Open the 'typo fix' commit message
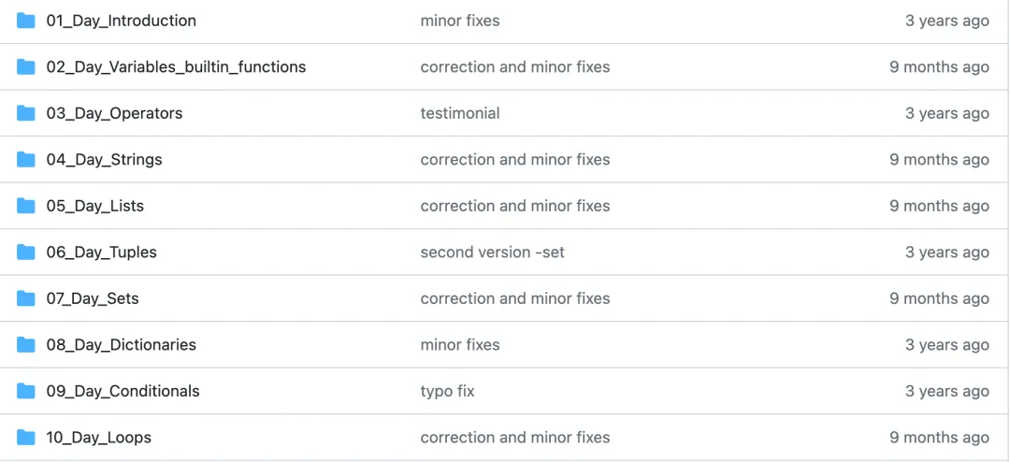This screenshot has width=1010, height=462. point(447,391)
